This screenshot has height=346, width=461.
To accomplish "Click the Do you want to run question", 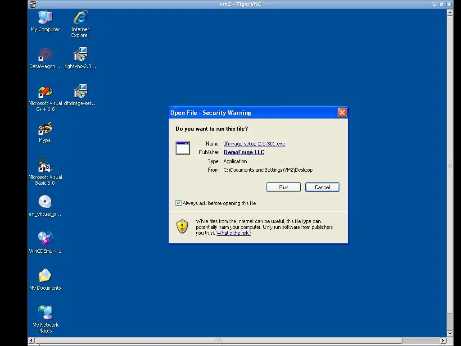I will [212, 128].
